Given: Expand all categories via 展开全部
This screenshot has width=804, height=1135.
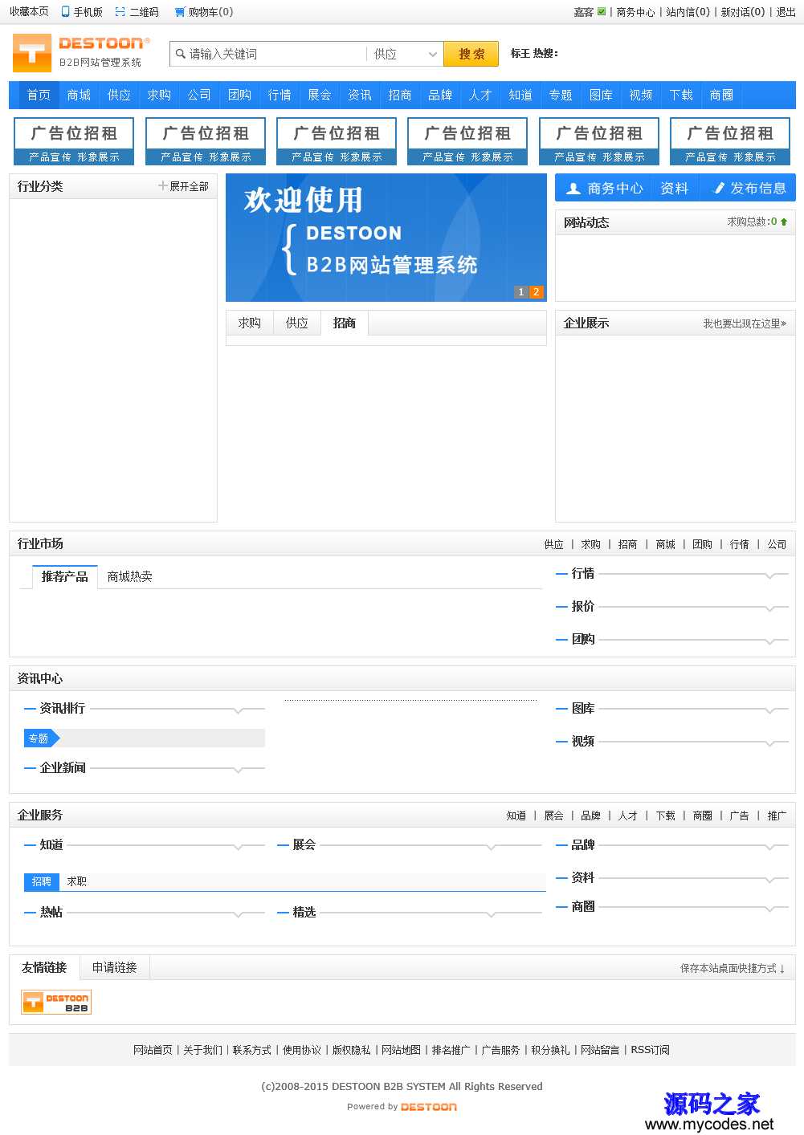Looking at the screenshot, I should 189,186.
